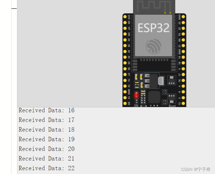This screenshot has width=215, height=174.
Task: Select GPIO pin 18
Action: tap(183, 63)
